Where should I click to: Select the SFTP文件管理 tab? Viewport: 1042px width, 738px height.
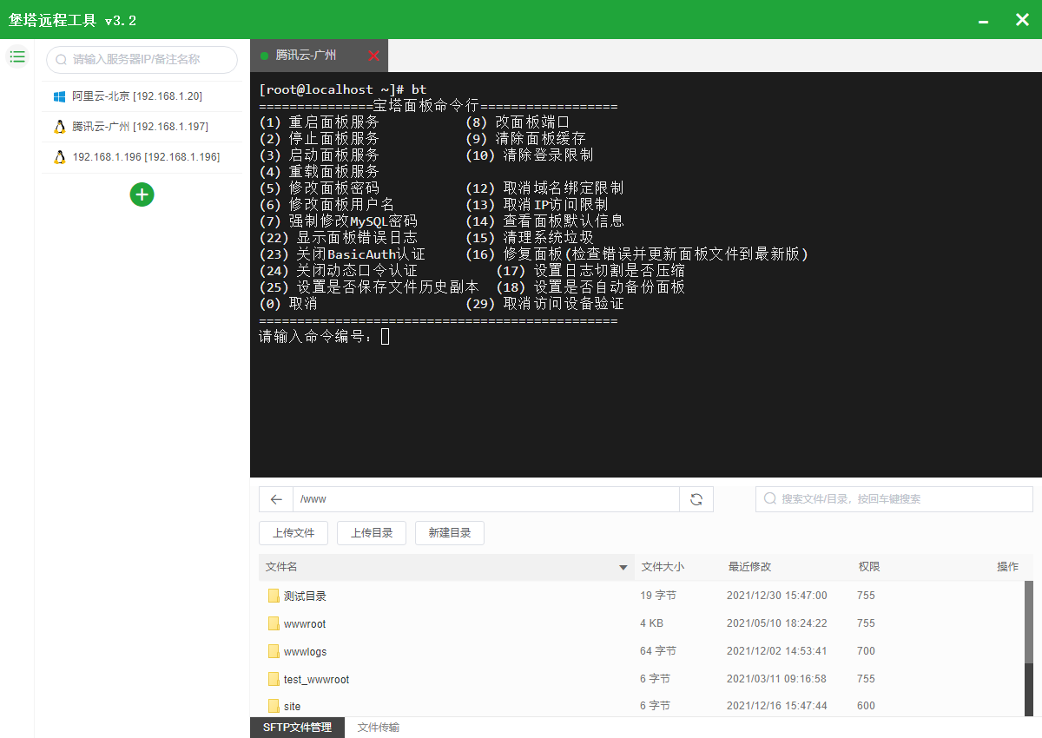coord(297,728)
